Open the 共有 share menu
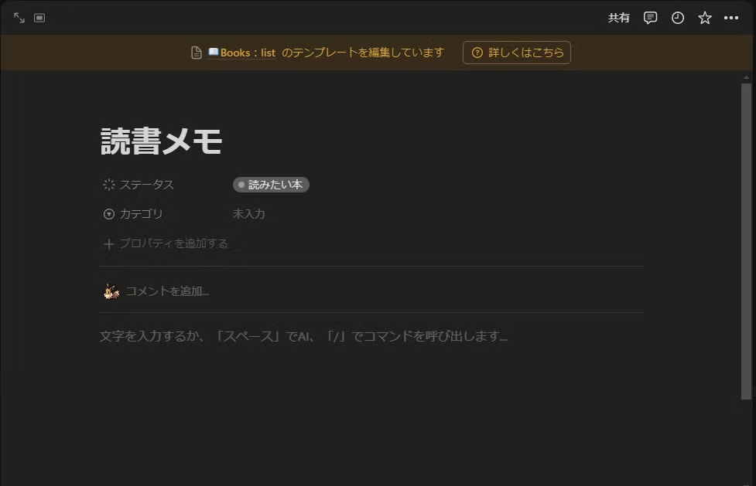 [x=618, y=18]
